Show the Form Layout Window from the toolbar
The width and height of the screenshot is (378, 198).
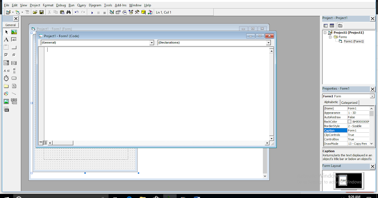[125, 12]
